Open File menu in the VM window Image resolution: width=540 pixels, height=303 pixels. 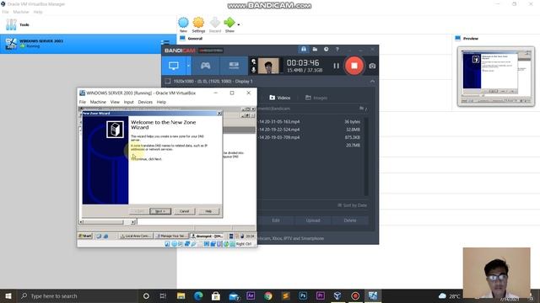(x=83, y=102)
